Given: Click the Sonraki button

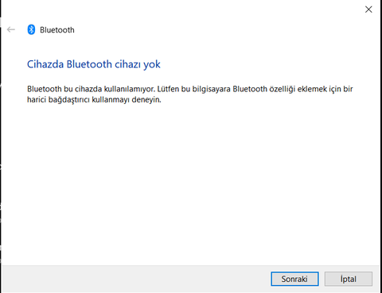Looking at the screenshot, I should [294, 279].
